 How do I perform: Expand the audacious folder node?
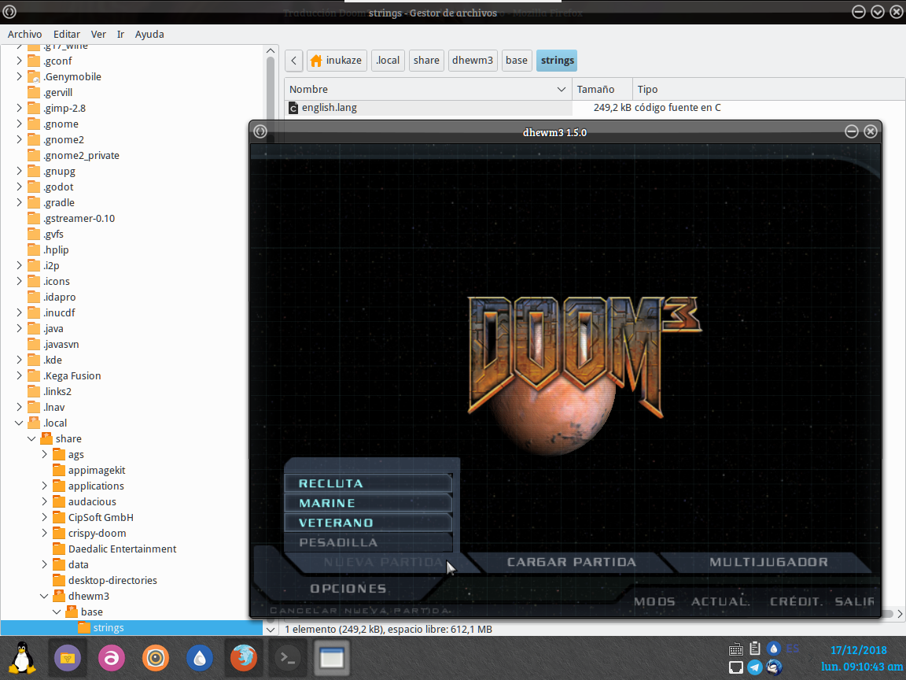tap(45, 501)
